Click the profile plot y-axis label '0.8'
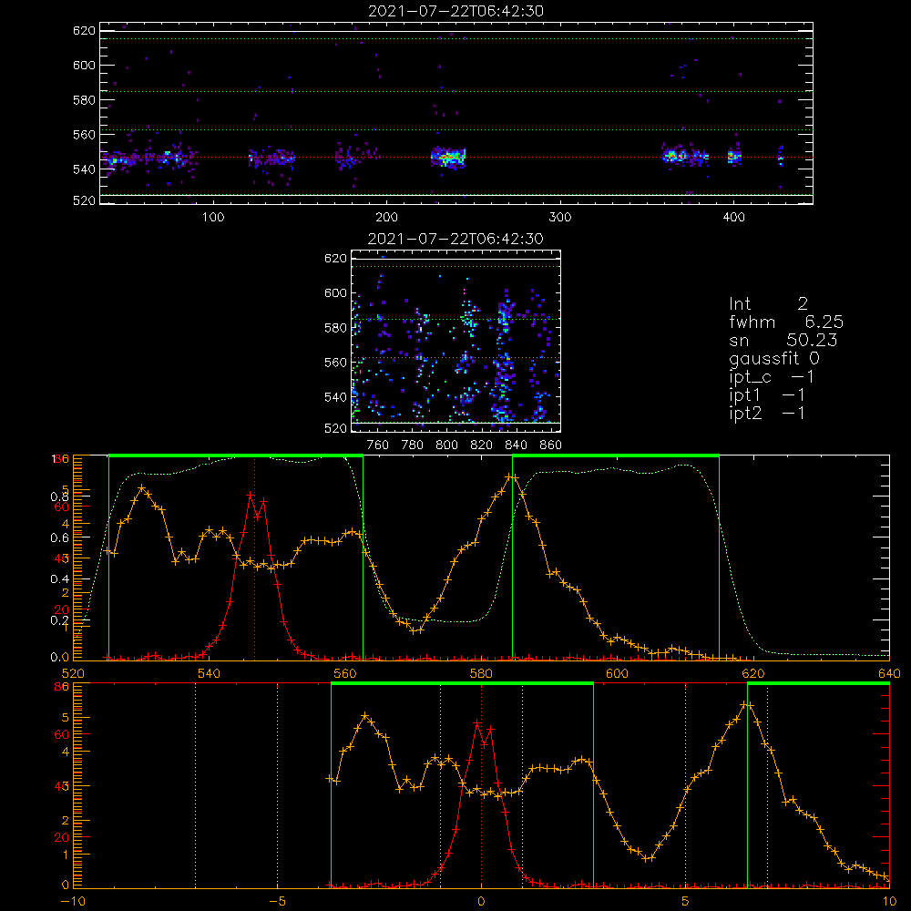911x911 pixels. point(59,496)
